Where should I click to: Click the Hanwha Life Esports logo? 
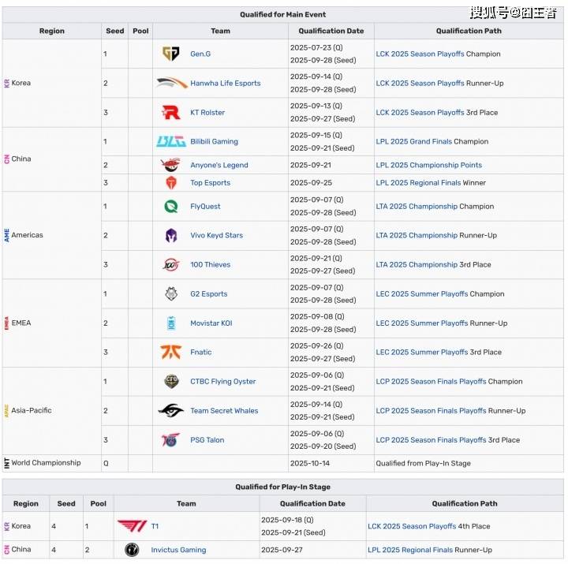[x=171, y=83]
